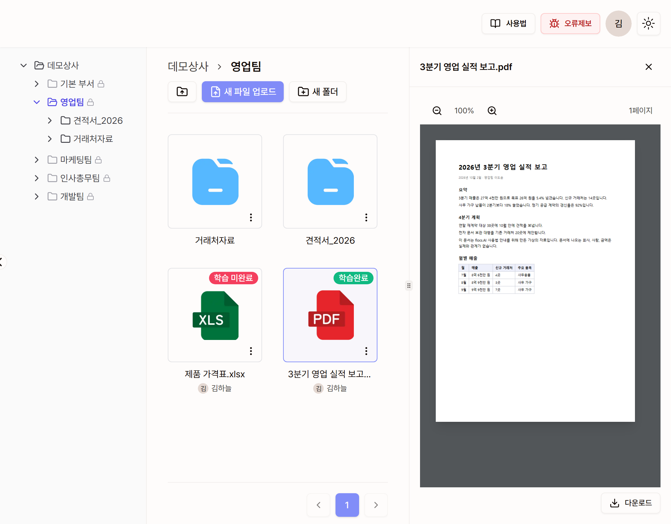The height and width of the screenshot is (524, 671).
Task: Click the 100% zoom level text
Action: pyautogui.click(x=464, y=111)
